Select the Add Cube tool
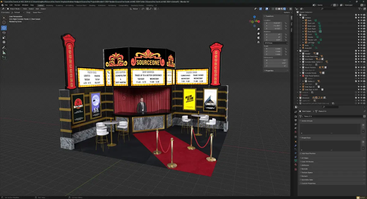Image resolution: width=367 pixels, height=199 pixels. [x=4, y=58]
